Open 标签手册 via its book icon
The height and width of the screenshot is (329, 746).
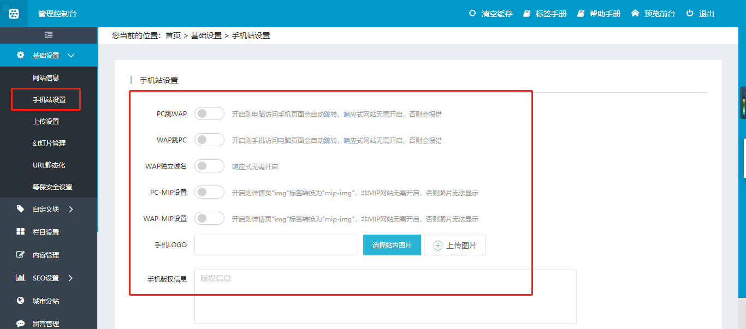pyautogui.click(x=526, y=14)
